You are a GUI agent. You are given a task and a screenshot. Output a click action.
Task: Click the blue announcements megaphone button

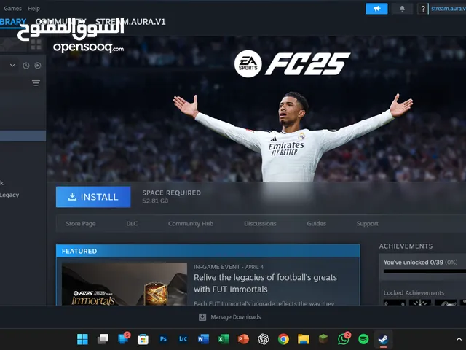(376, 9)
